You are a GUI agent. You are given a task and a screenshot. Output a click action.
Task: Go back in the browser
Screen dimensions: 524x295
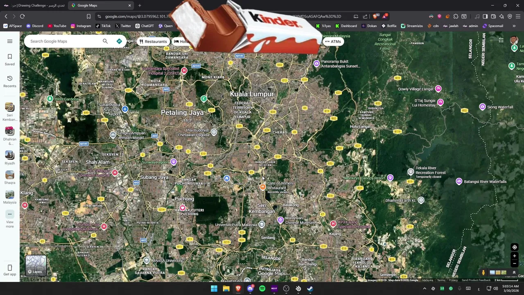6,16
